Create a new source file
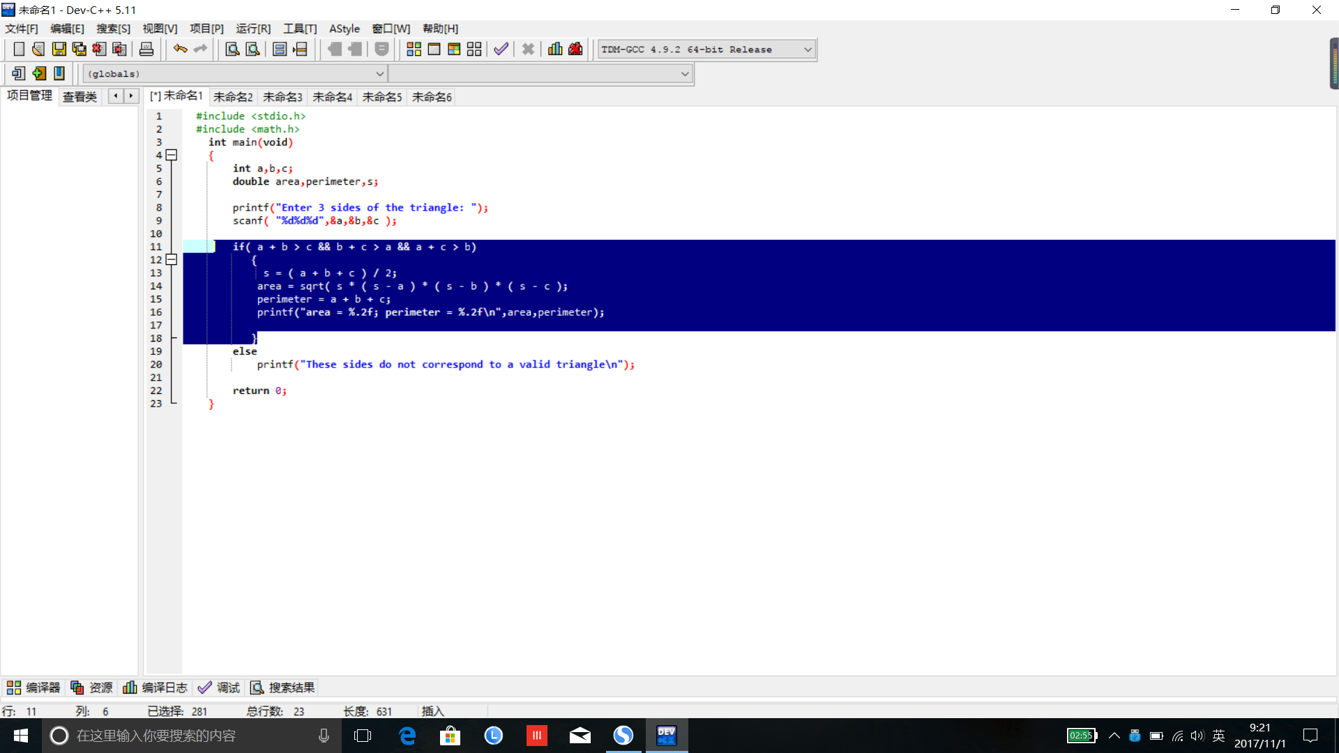Screen dimensions: 1339x753 (19, 50)
